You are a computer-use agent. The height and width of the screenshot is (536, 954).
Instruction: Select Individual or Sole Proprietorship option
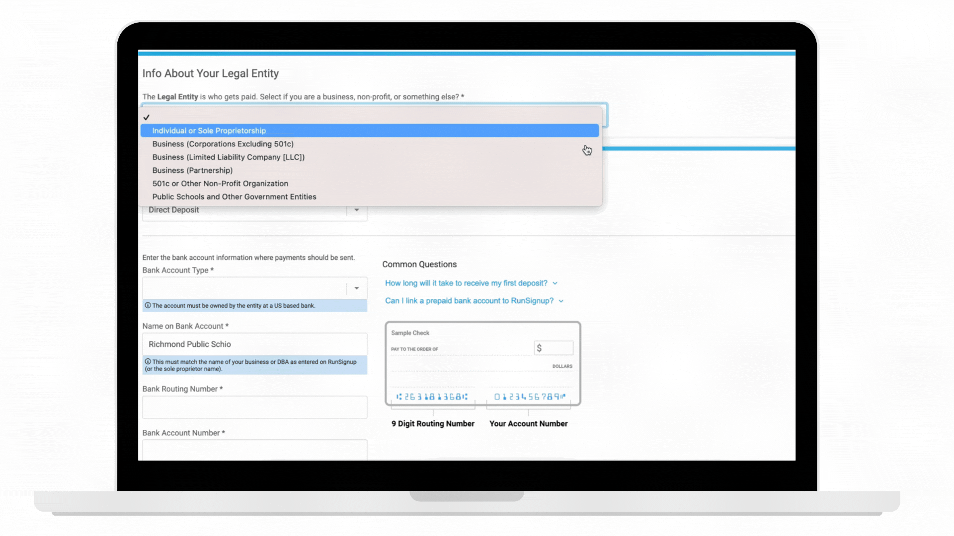(x=209, y=131)
